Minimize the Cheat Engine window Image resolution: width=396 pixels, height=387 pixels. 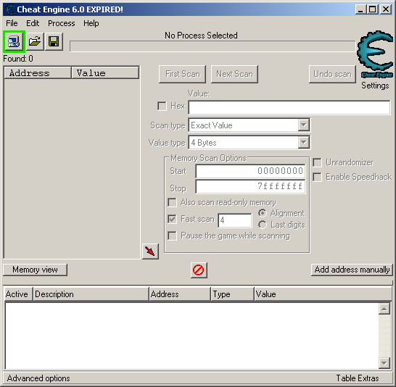(361, 9)
